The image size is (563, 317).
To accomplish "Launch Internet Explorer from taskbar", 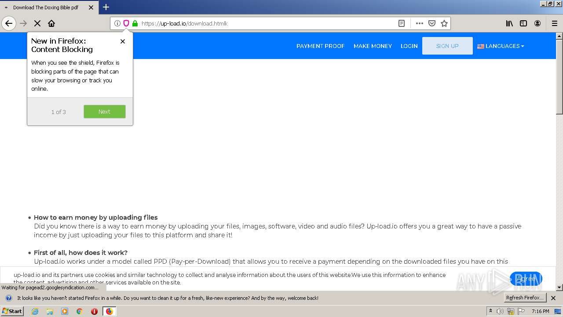I will click(x=35, y=311).
